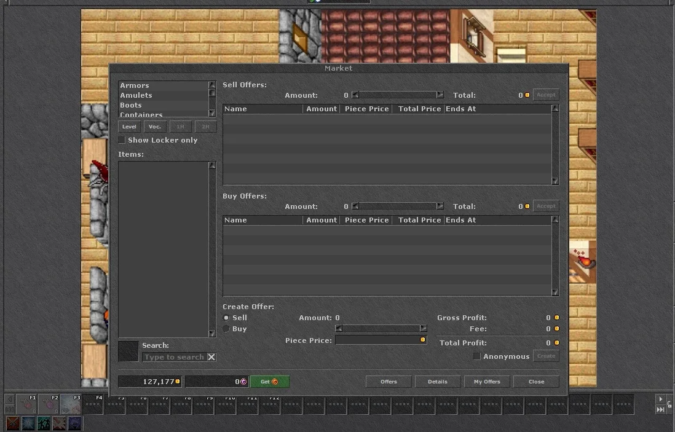675x432 pixels.
Task: Click the Buy Offers amount slider track
Action: (397, 206)
